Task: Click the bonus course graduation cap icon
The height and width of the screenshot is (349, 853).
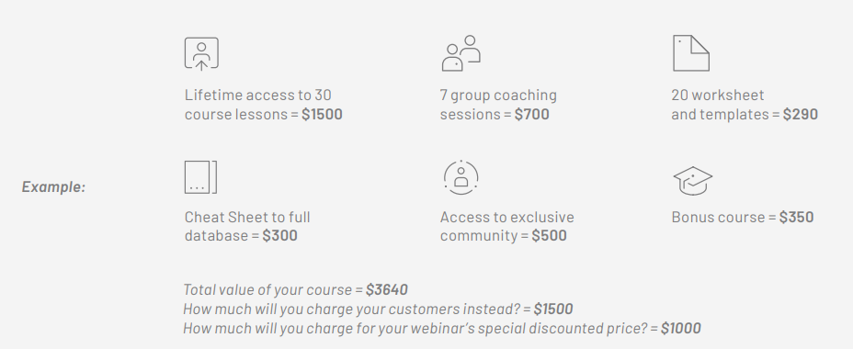Action: click(x=692, y=181)
